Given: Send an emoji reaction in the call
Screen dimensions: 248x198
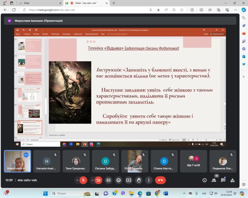Looking at the screenshot, I should pos(118,180).
